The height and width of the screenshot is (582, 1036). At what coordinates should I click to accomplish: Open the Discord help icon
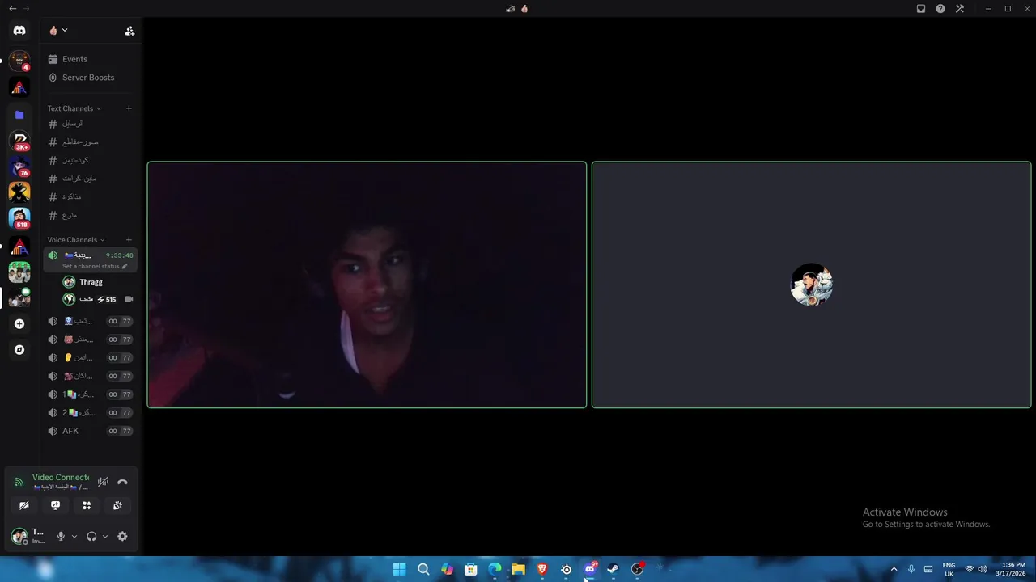[x=940, y=9]
